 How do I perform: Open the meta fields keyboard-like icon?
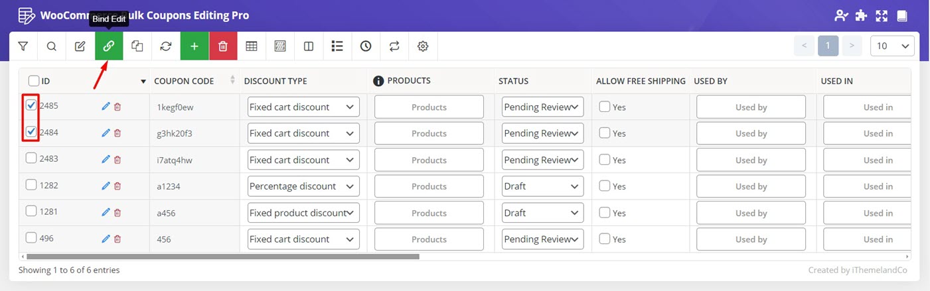click(280, 46)
